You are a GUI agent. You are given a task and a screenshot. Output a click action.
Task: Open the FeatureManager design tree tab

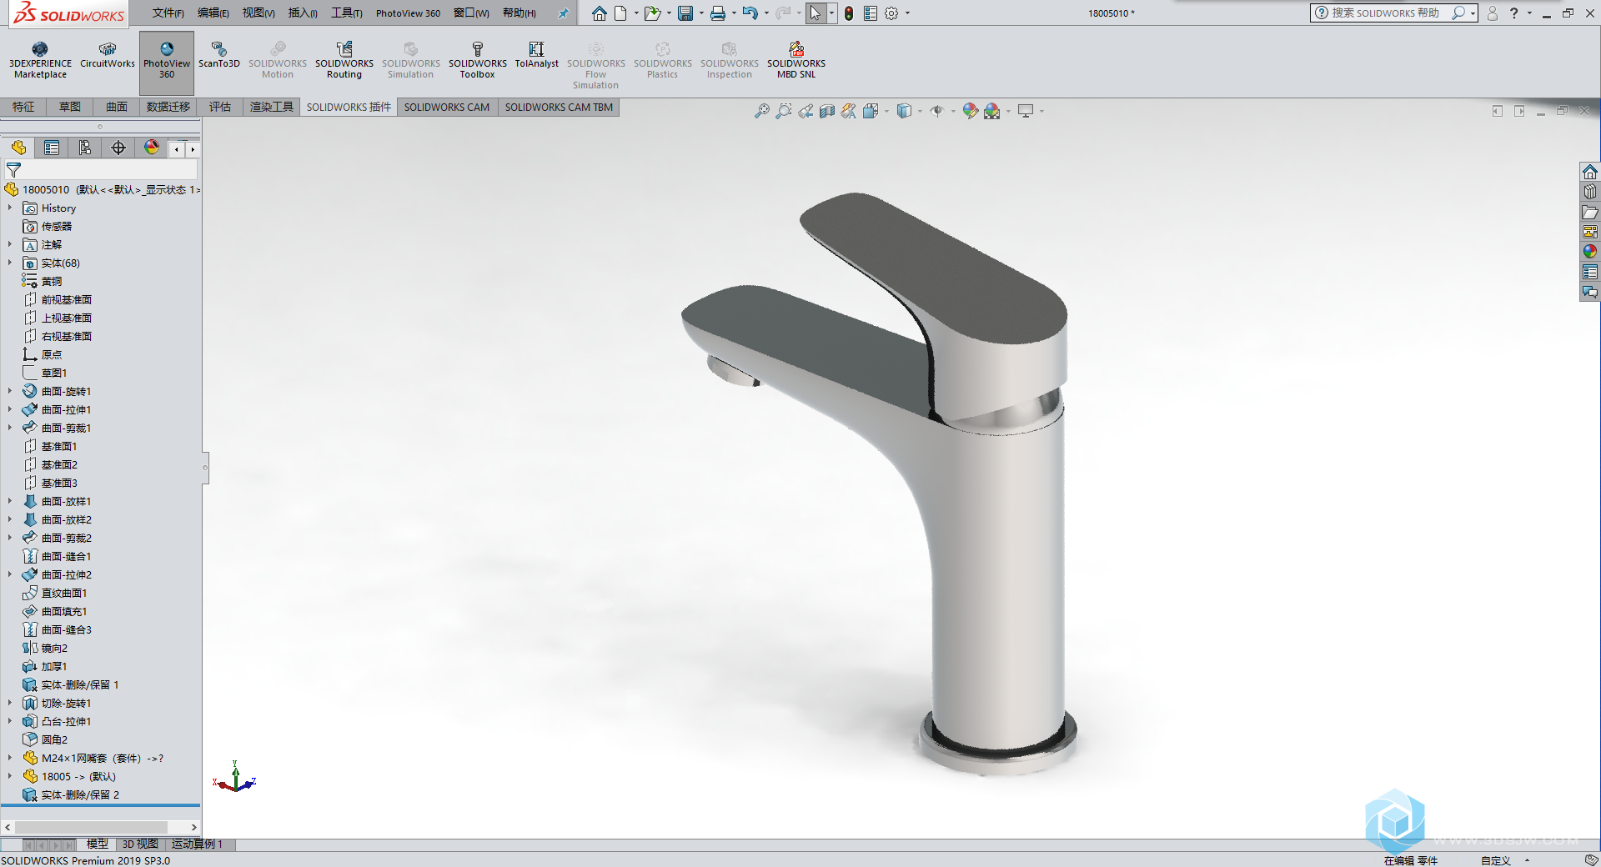click(18, 148)
